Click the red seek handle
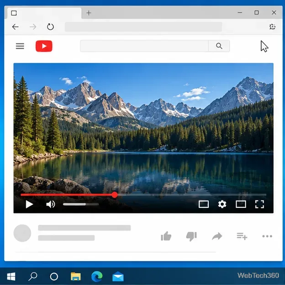Screen dimensions: 285x285 click(x=115, y=195)
